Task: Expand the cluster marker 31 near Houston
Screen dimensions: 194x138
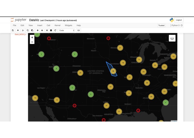Action: [x=119, y=111]
